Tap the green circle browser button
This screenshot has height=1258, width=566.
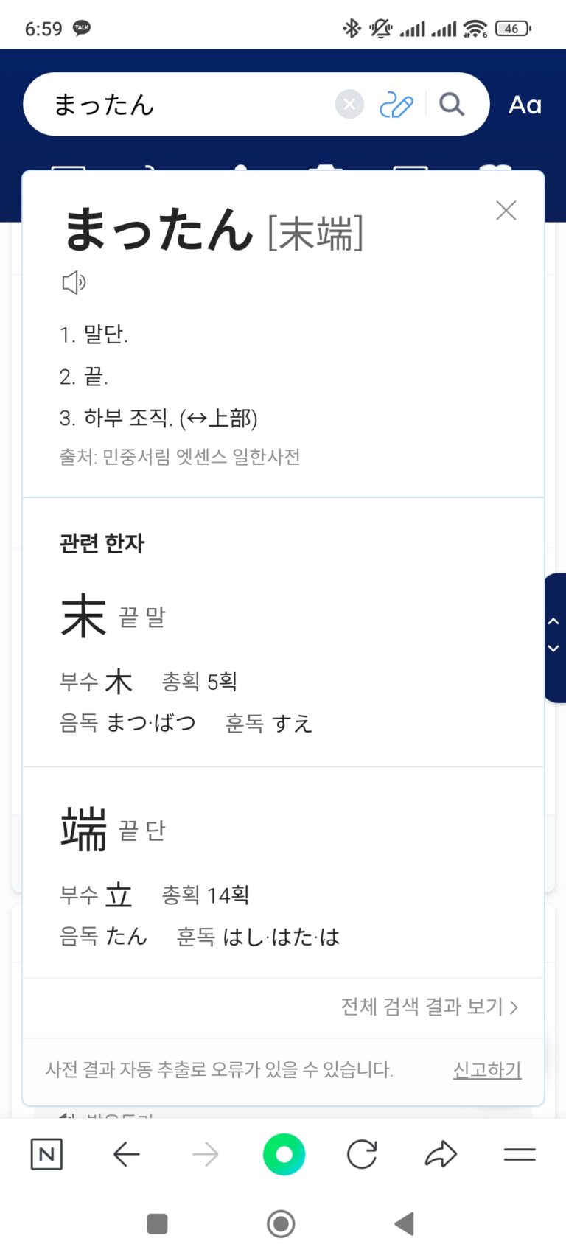pos(284,1154)
